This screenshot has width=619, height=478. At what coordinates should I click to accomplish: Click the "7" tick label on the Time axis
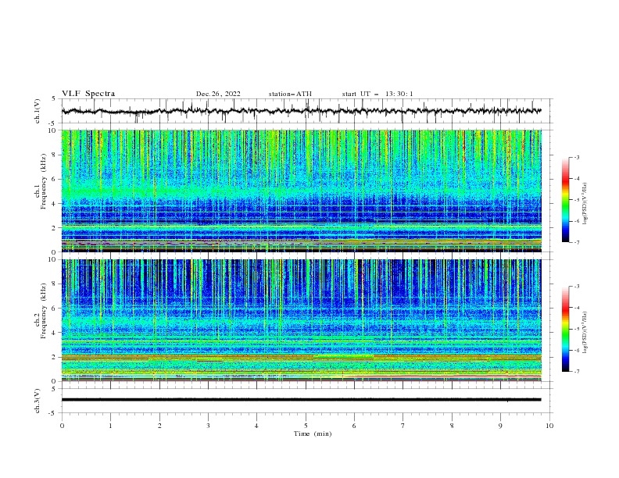coord(403,426)
